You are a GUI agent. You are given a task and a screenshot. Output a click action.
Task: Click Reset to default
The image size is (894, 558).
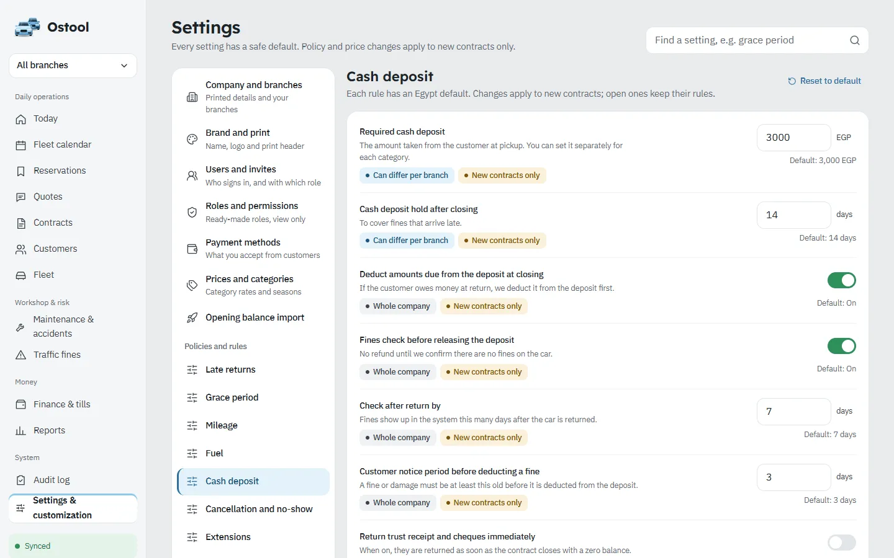(x=824, y=81)
